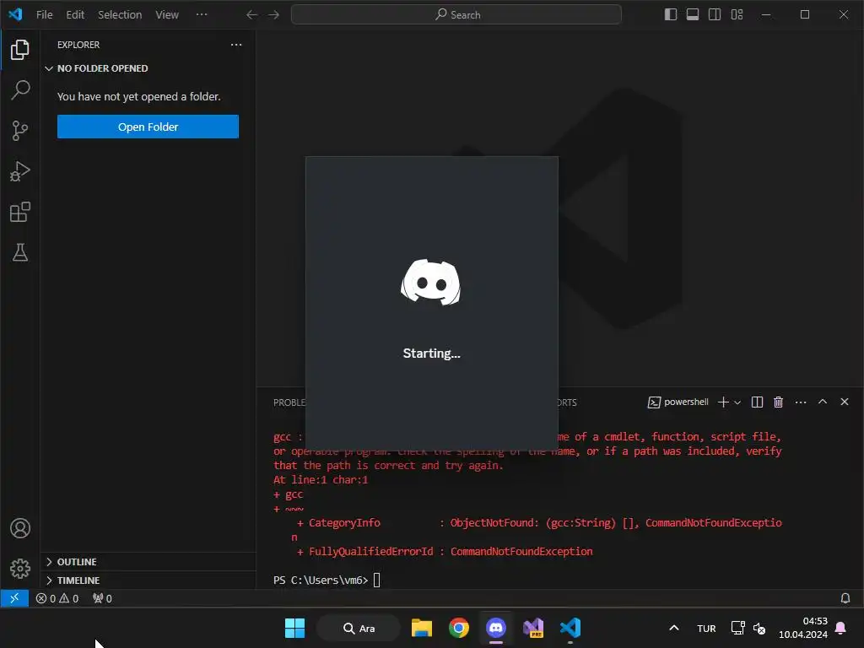
Task: Click the taskbar Ara search box
Action: pyautogui.click(x=359, y=628)
